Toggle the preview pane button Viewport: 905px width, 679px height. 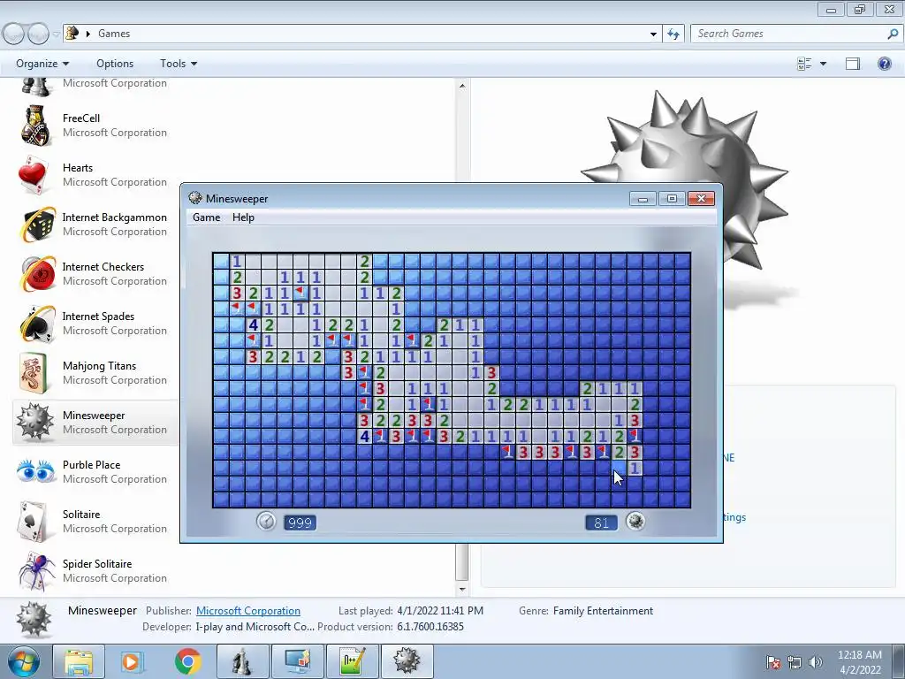[853, 64]
